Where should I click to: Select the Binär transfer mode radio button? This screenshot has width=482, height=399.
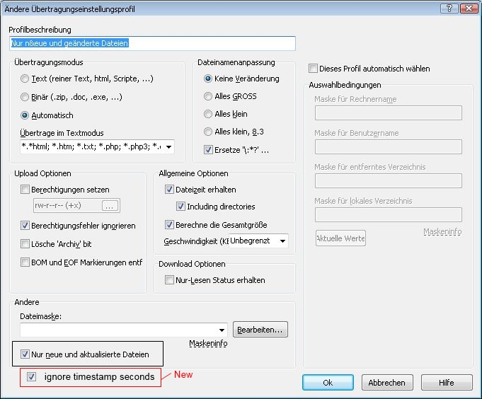[25, 97]
